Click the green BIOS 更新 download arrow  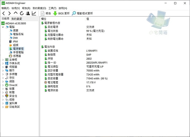click(x=55, y=13)
